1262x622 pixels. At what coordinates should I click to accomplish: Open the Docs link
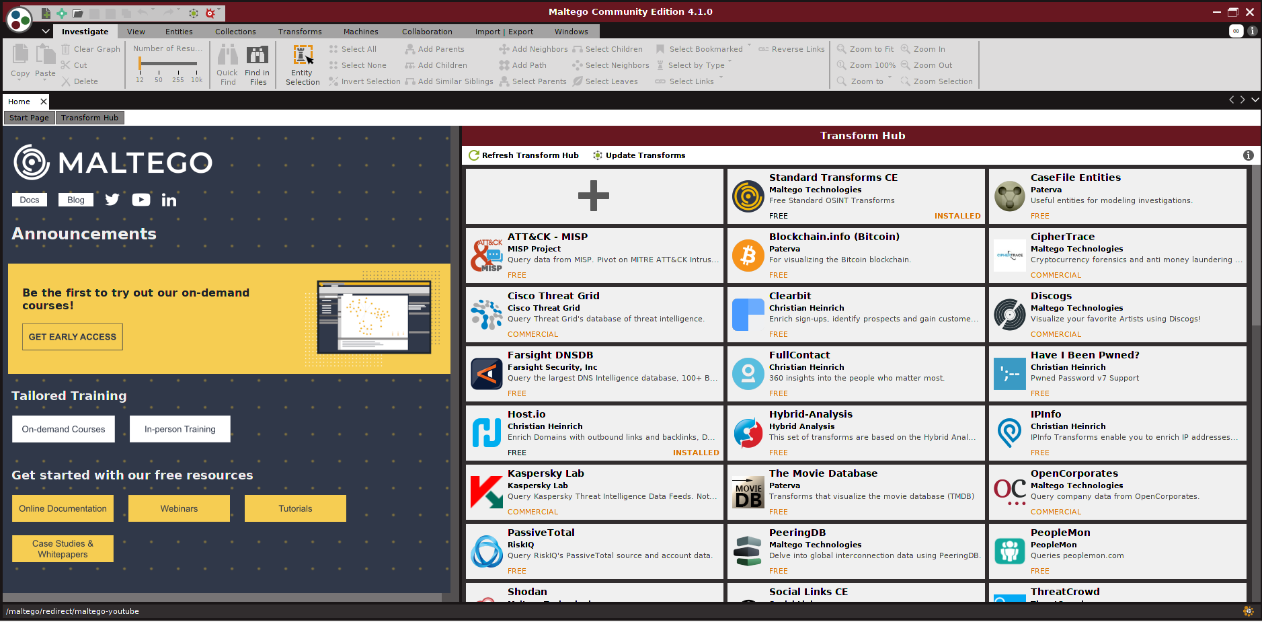point(30,200)
